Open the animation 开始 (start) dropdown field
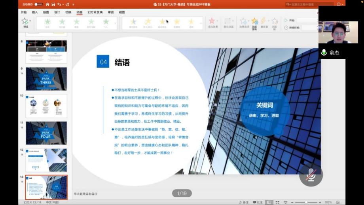The height and width of the screenshot is (205, 364). coord(307,21)
